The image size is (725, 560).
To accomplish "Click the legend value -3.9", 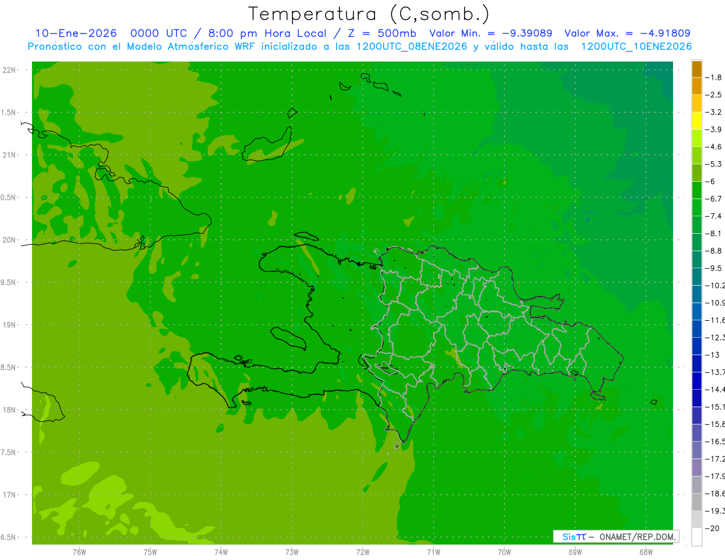I will [x=715, y=129].
